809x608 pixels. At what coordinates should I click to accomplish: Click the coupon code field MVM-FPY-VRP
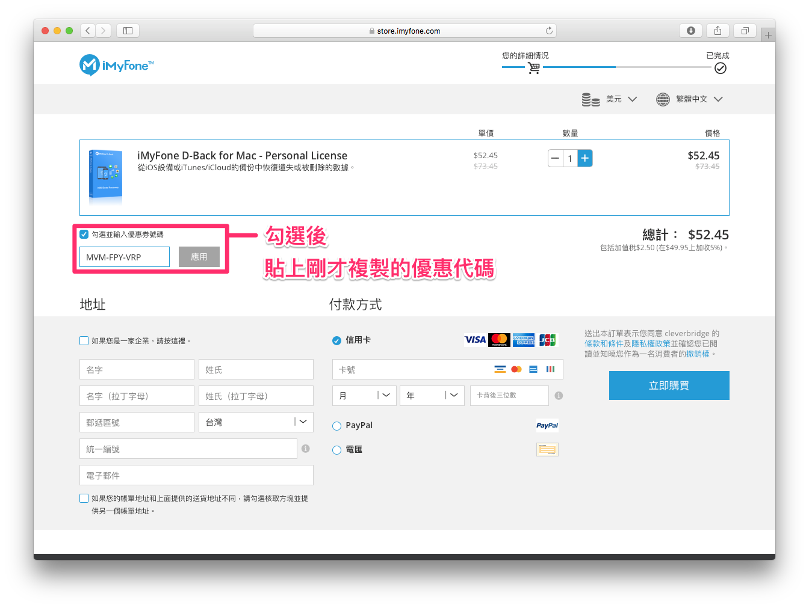pyautogui.click(x=125, y=257)
